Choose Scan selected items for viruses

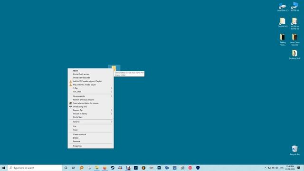click(91, 103)
